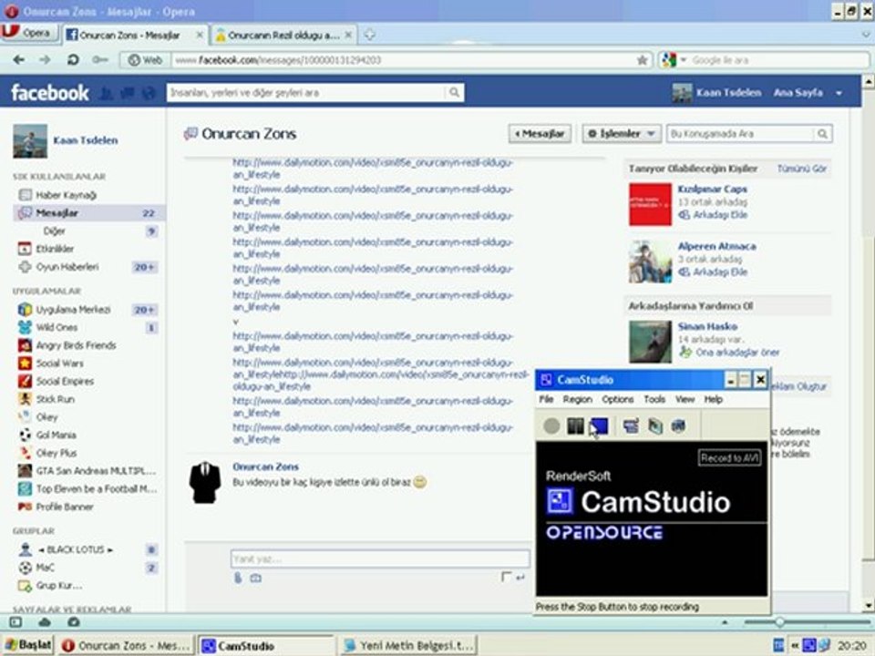Open friend requests icon in header
Screen dimensions: 875x656
(x=107, y=93)
